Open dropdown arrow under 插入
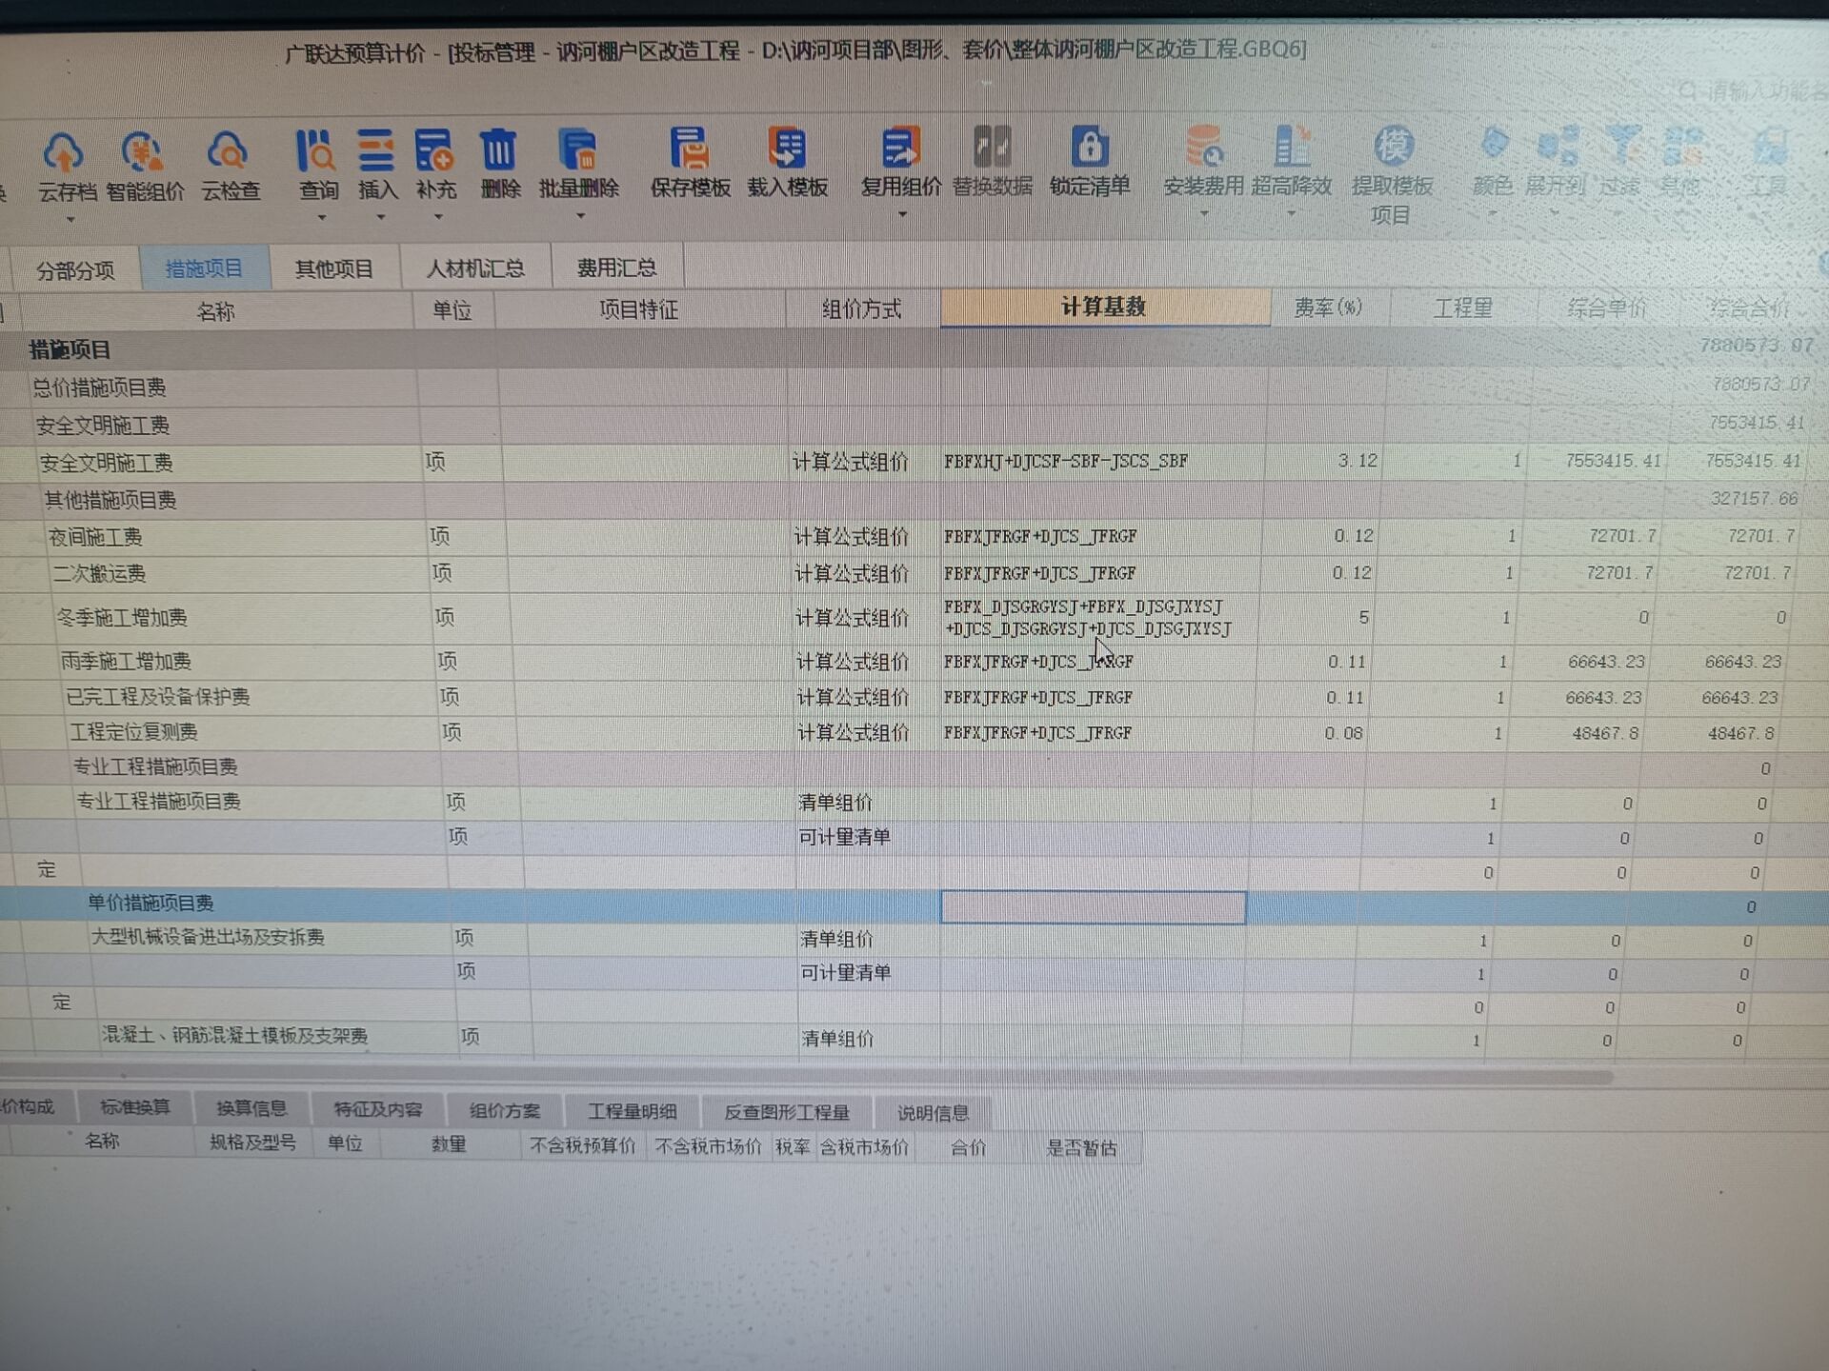1829x1371 pixels. pos(381,218)
